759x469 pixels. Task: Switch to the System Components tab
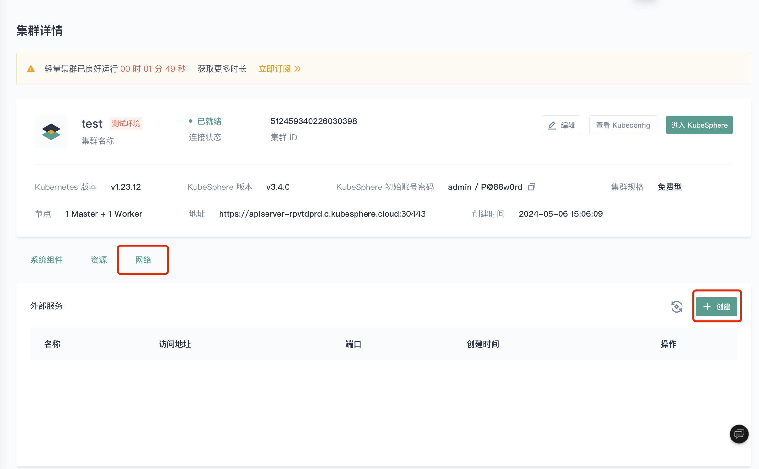click(x=47, y=260)
